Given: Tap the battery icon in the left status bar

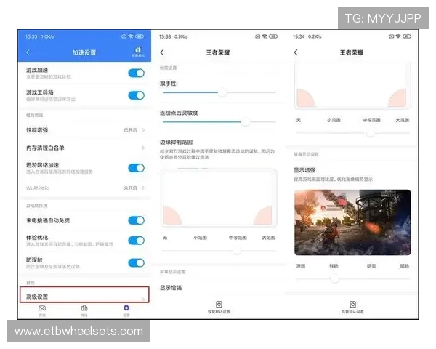Looking at the screenshot, I should pos(140,36).
